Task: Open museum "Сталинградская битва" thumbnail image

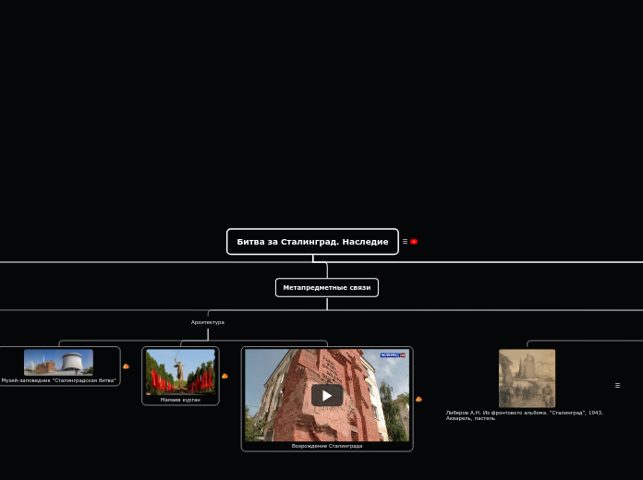Action: click(58, 363)
